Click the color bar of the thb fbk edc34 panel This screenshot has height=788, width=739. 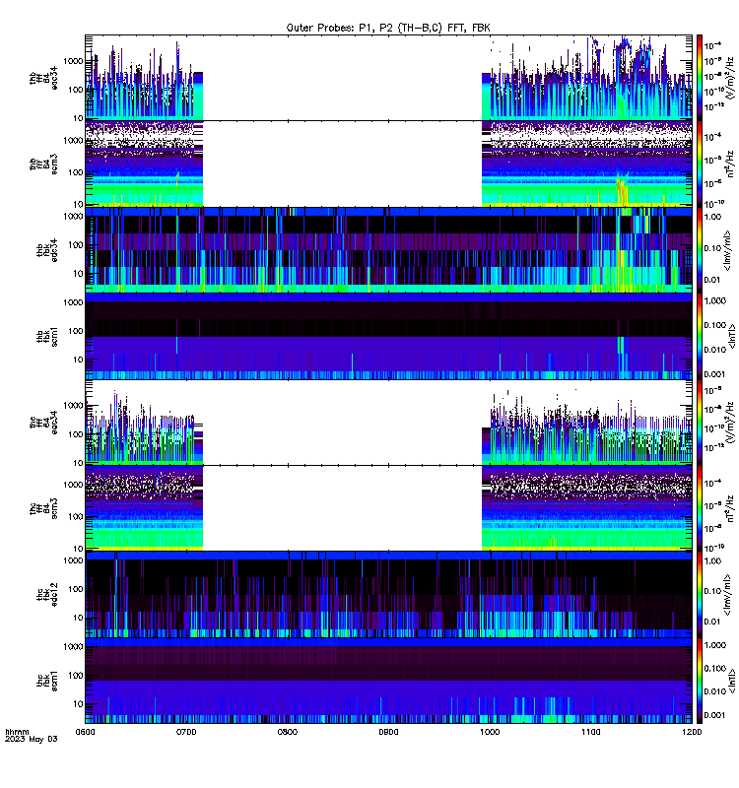click(699, 250)
